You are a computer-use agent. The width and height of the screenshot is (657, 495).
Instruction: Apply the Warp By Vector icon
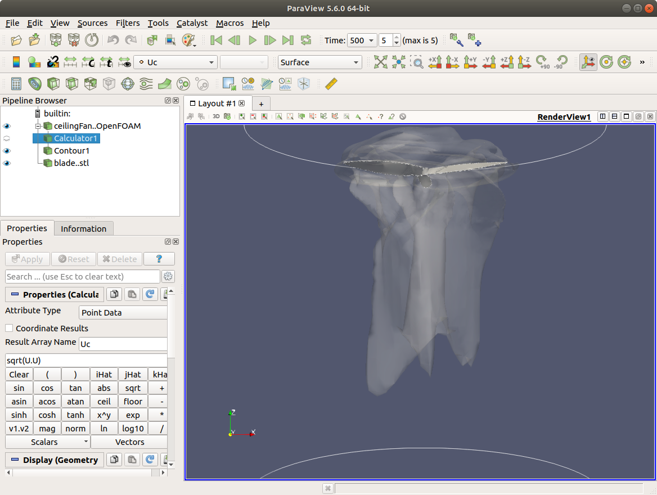tap(165, 84)
